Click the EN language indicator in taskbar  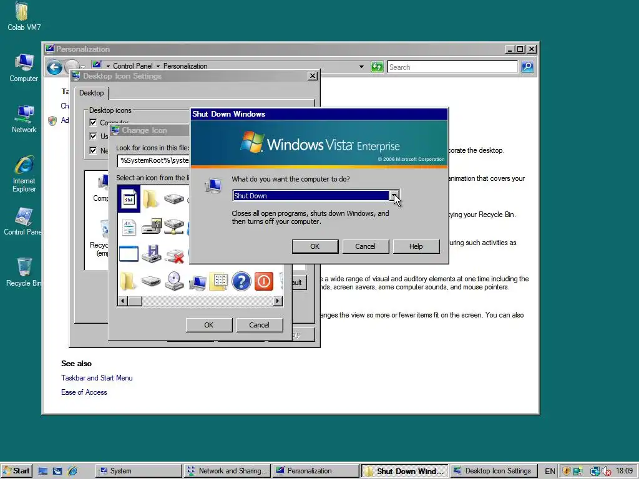point(550,472)
